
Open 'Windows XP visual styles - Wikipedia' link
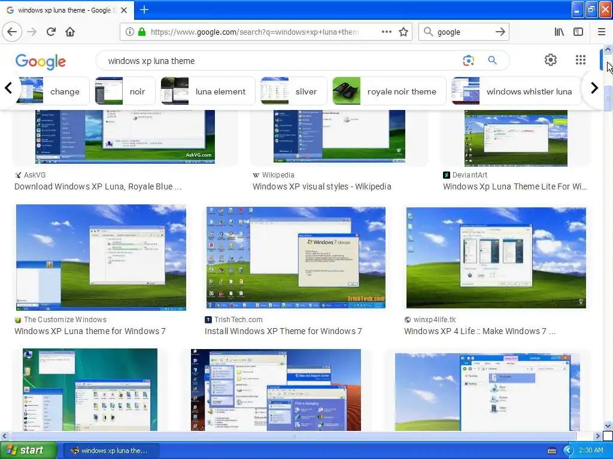pos(321,186)
